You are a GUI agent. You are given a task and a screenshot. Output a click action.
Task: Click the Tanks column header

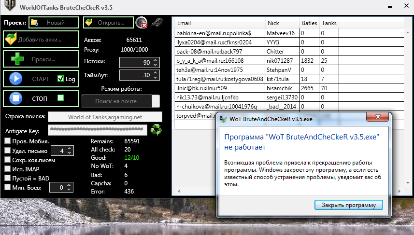pyautogui.click(x=329, y=23)
